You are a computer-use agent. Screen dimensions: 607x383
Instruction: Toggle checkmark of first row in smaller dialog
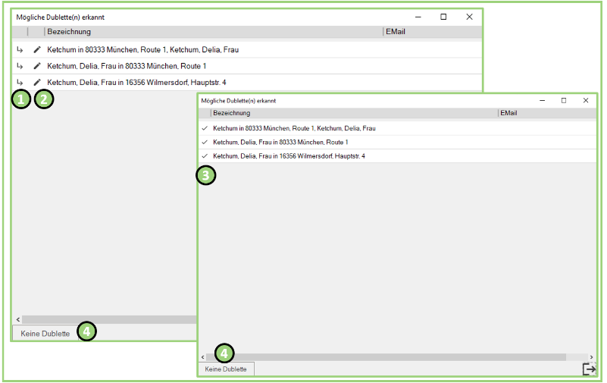pos(205,128)
